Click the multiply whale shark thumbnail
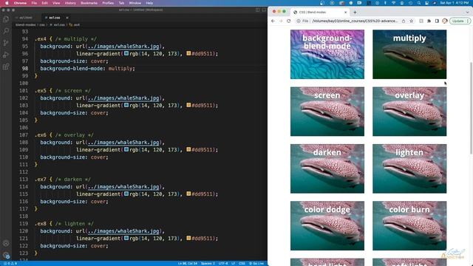The image size is (473, 266). 409,54
